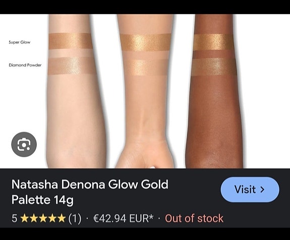Select Super Glow swatch on dark arm
Image resolution: width=290 pixels, height=240 pixels.
click(x=213, y=42)
